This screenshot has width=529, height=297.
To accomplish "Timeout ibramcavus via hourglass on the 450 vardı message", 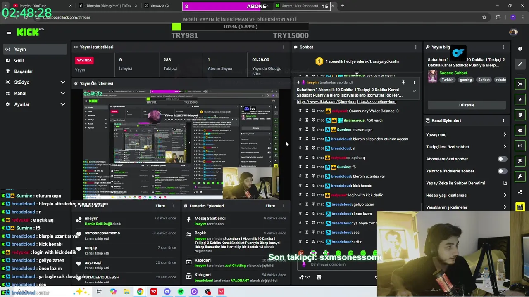I will pos(307,120).
